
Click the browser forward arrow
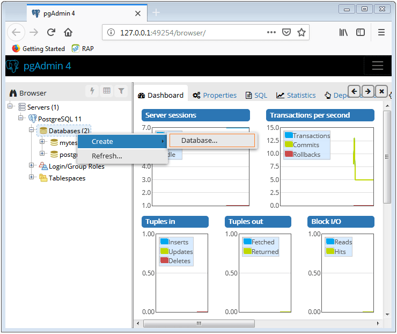34,32
